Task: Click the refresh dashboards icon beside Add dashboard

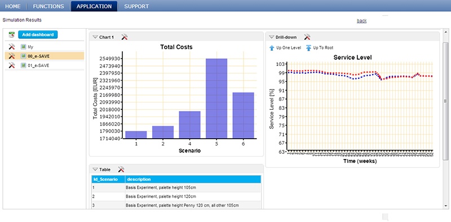Action: 11,35
